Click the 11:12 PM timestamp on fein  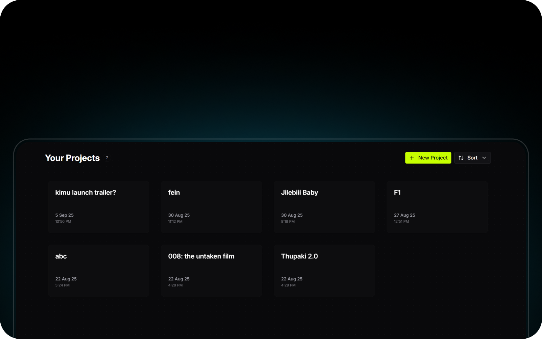(x=175, y=222)
